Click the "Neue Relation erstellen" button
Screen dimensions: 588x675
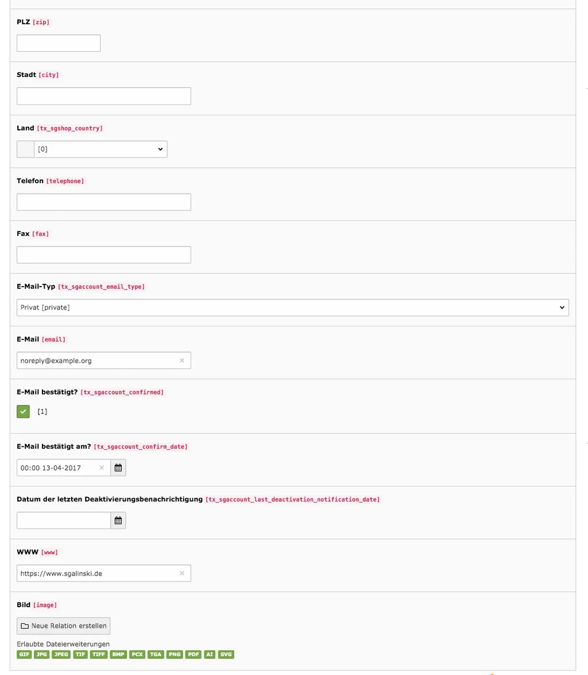pos(63,626)
